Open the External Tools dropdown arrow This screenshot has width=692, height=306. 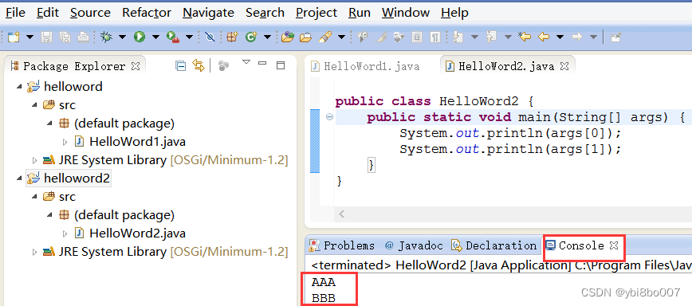pyautogui.click(x=189, y=37)
